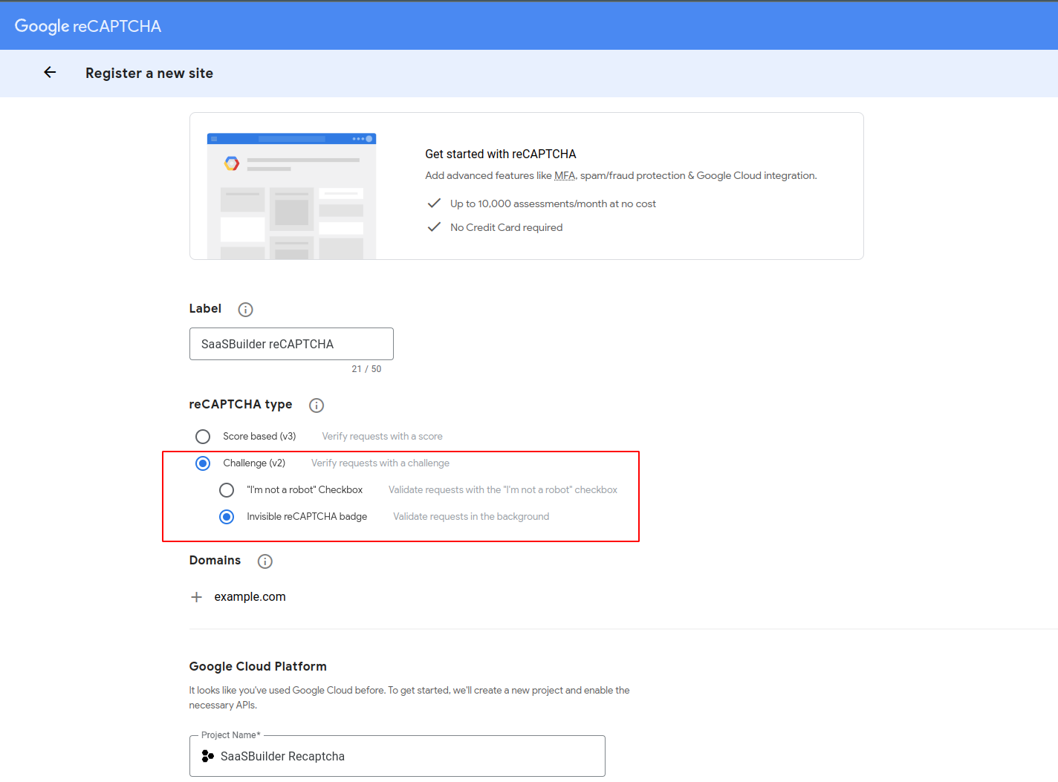Click "Up to 10,000 assessments/month at no cost"
The width and height of the screenshot is (1058, 782).
pyautogui.click(x=553, y=203)
